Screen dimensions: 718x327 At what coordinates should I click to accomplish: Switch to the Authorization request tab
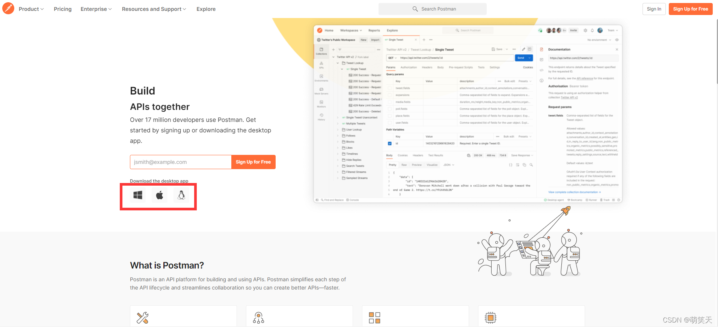pos(409,67)
